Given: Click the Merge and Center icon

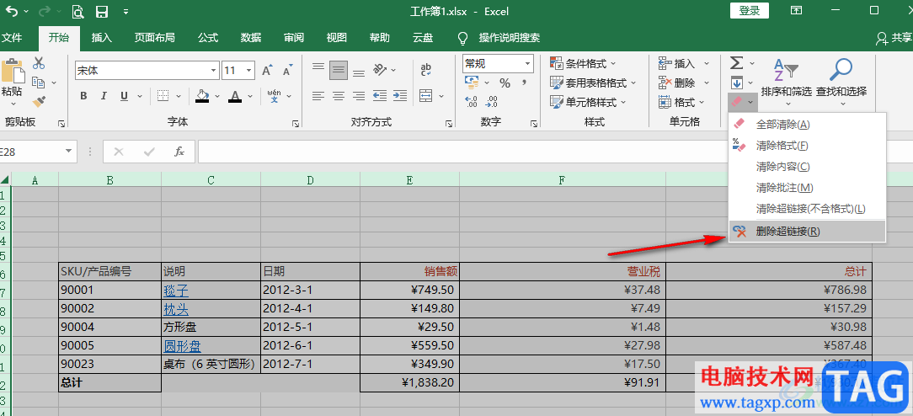Looking at the screenshot, I should pos(426,95).
